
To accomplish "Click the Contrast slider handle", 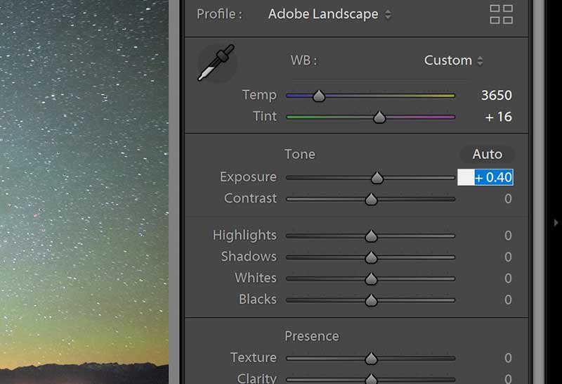I will (x=371, y=199).
